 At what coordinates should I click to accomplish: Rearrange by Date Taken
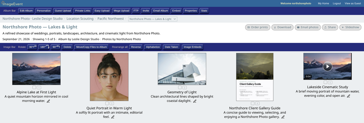(171, 47)
